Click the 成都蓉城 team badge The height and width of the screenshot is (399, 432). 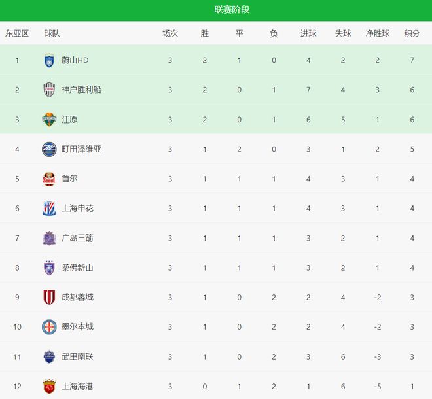click(49, 297)
